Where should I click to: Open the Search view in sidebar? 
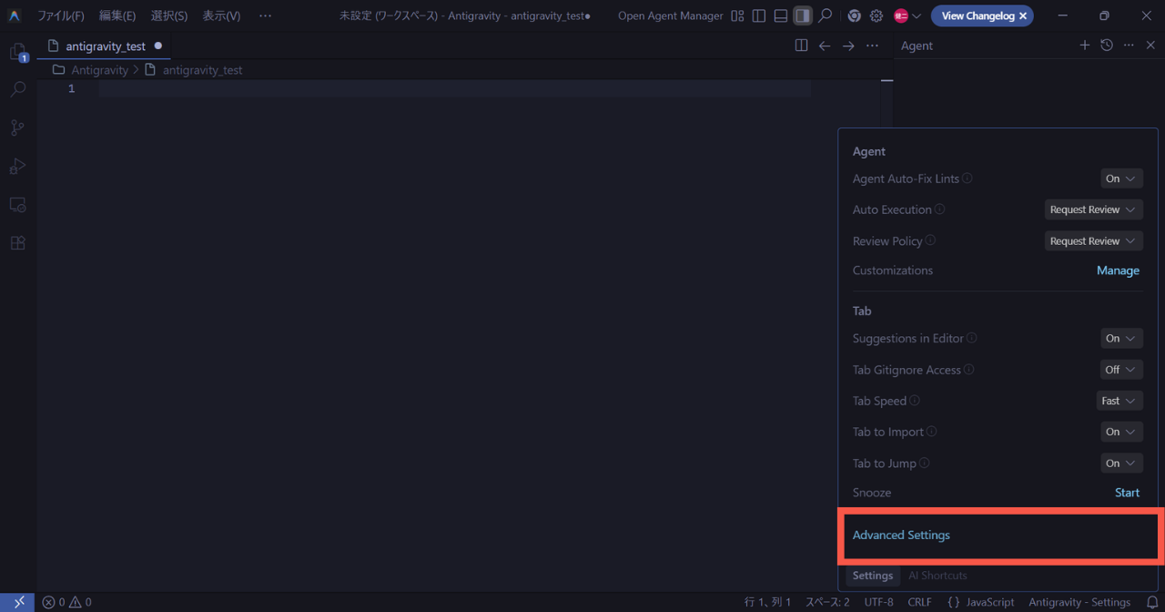[17, 89]
